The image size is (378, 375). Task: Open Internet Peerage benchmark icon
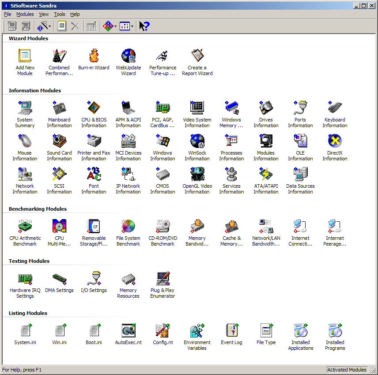point(335,232)
